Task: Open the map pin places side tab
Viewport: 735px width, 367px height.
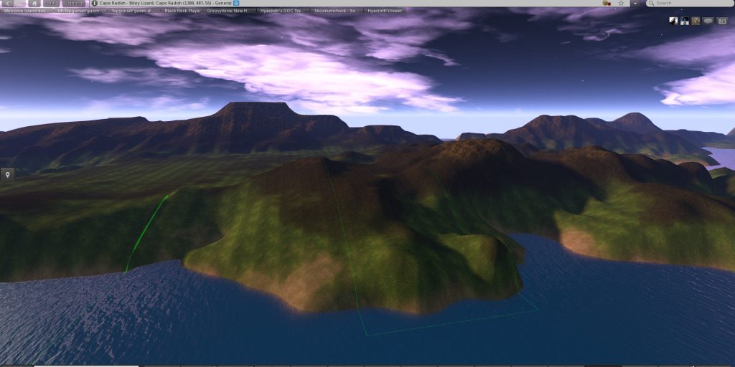Action: (x=8, y=174)
